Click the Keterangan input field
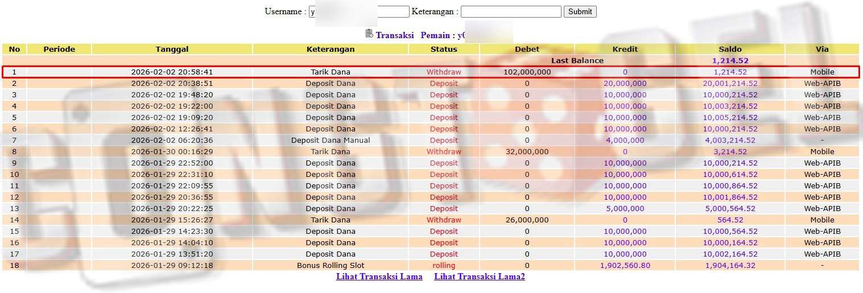863x293 pixels. click(x=510, y=11)
